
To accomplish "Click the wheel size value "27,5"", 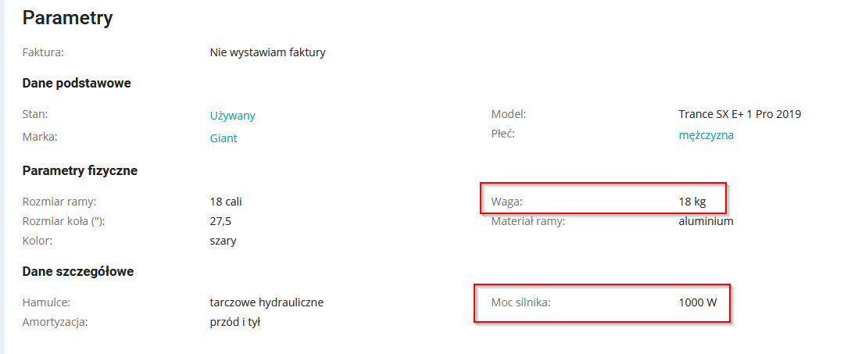I will (x=221, y=221).
